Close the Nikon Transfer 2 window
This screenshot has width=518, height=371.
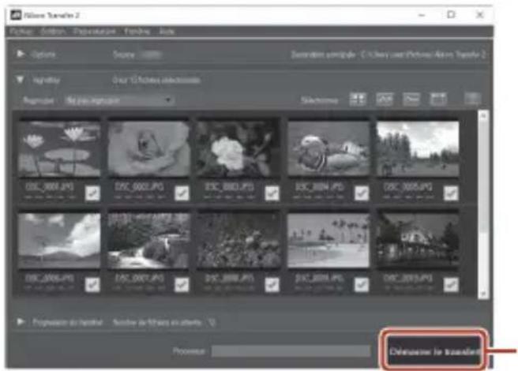point(479,15)
